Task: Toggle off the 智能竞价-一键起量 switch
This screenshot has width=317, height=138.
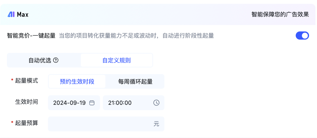Action: point(302,36)
